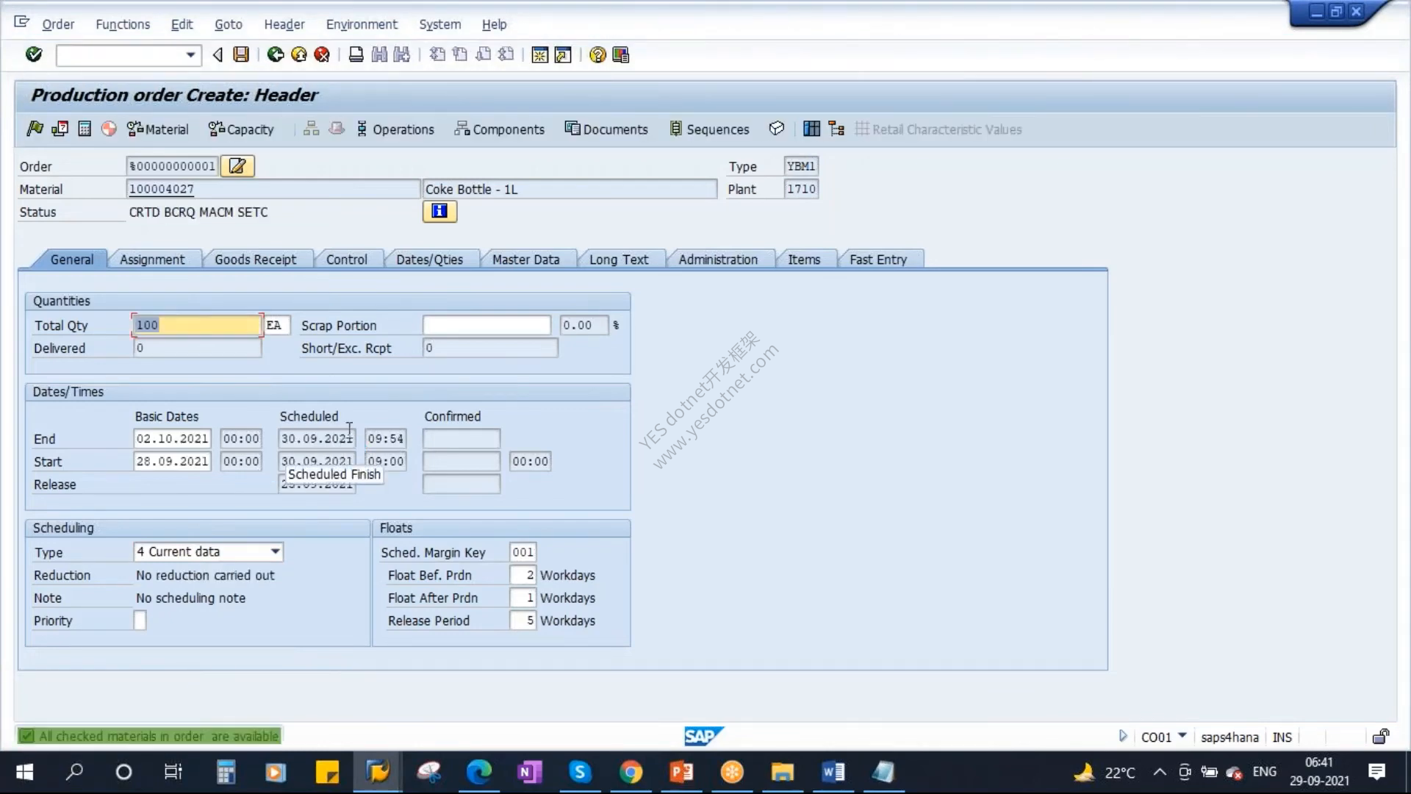Go to the previous page icon

point(460,54)
